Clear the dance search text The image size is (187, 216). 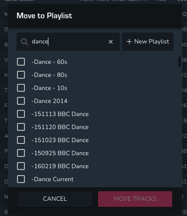111,42
